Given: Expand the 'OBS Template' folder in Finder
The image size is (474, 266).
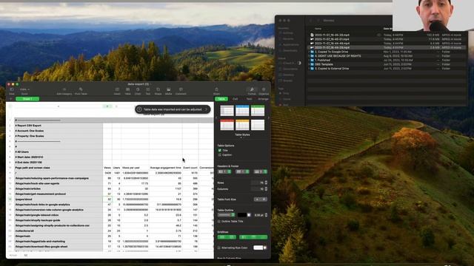Looking at the screenshot, I should pos(309,64).
